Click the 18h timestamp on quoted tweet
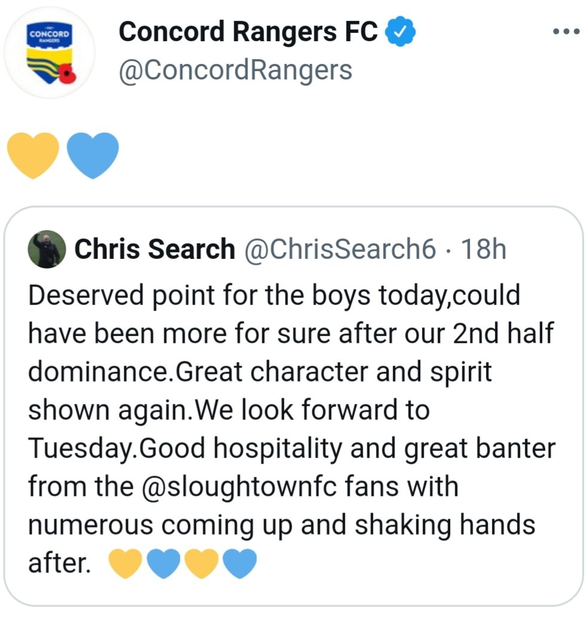The image size is (587, 619). [484, 249]
